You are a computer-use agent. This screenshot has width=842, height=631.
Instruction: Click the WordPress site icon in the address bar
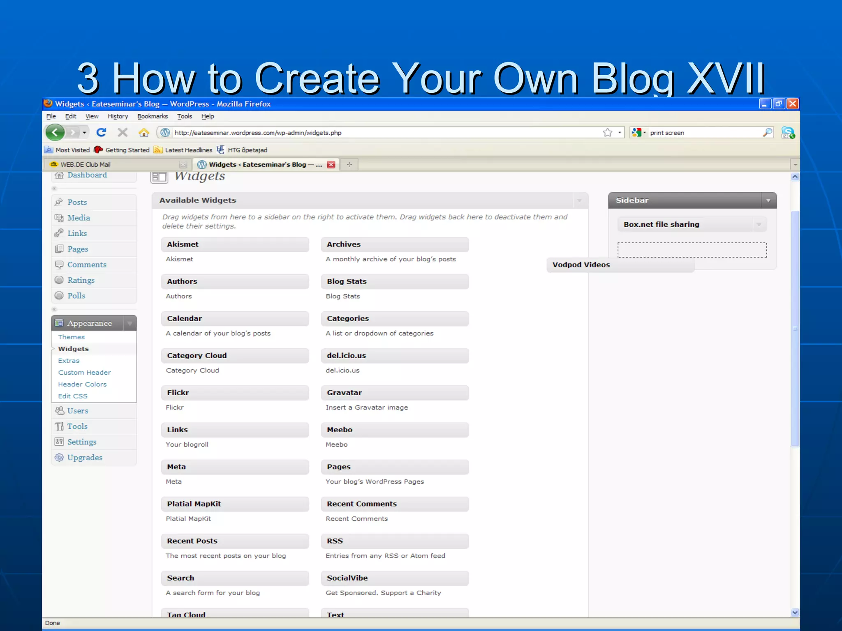[x=165, y=132]
